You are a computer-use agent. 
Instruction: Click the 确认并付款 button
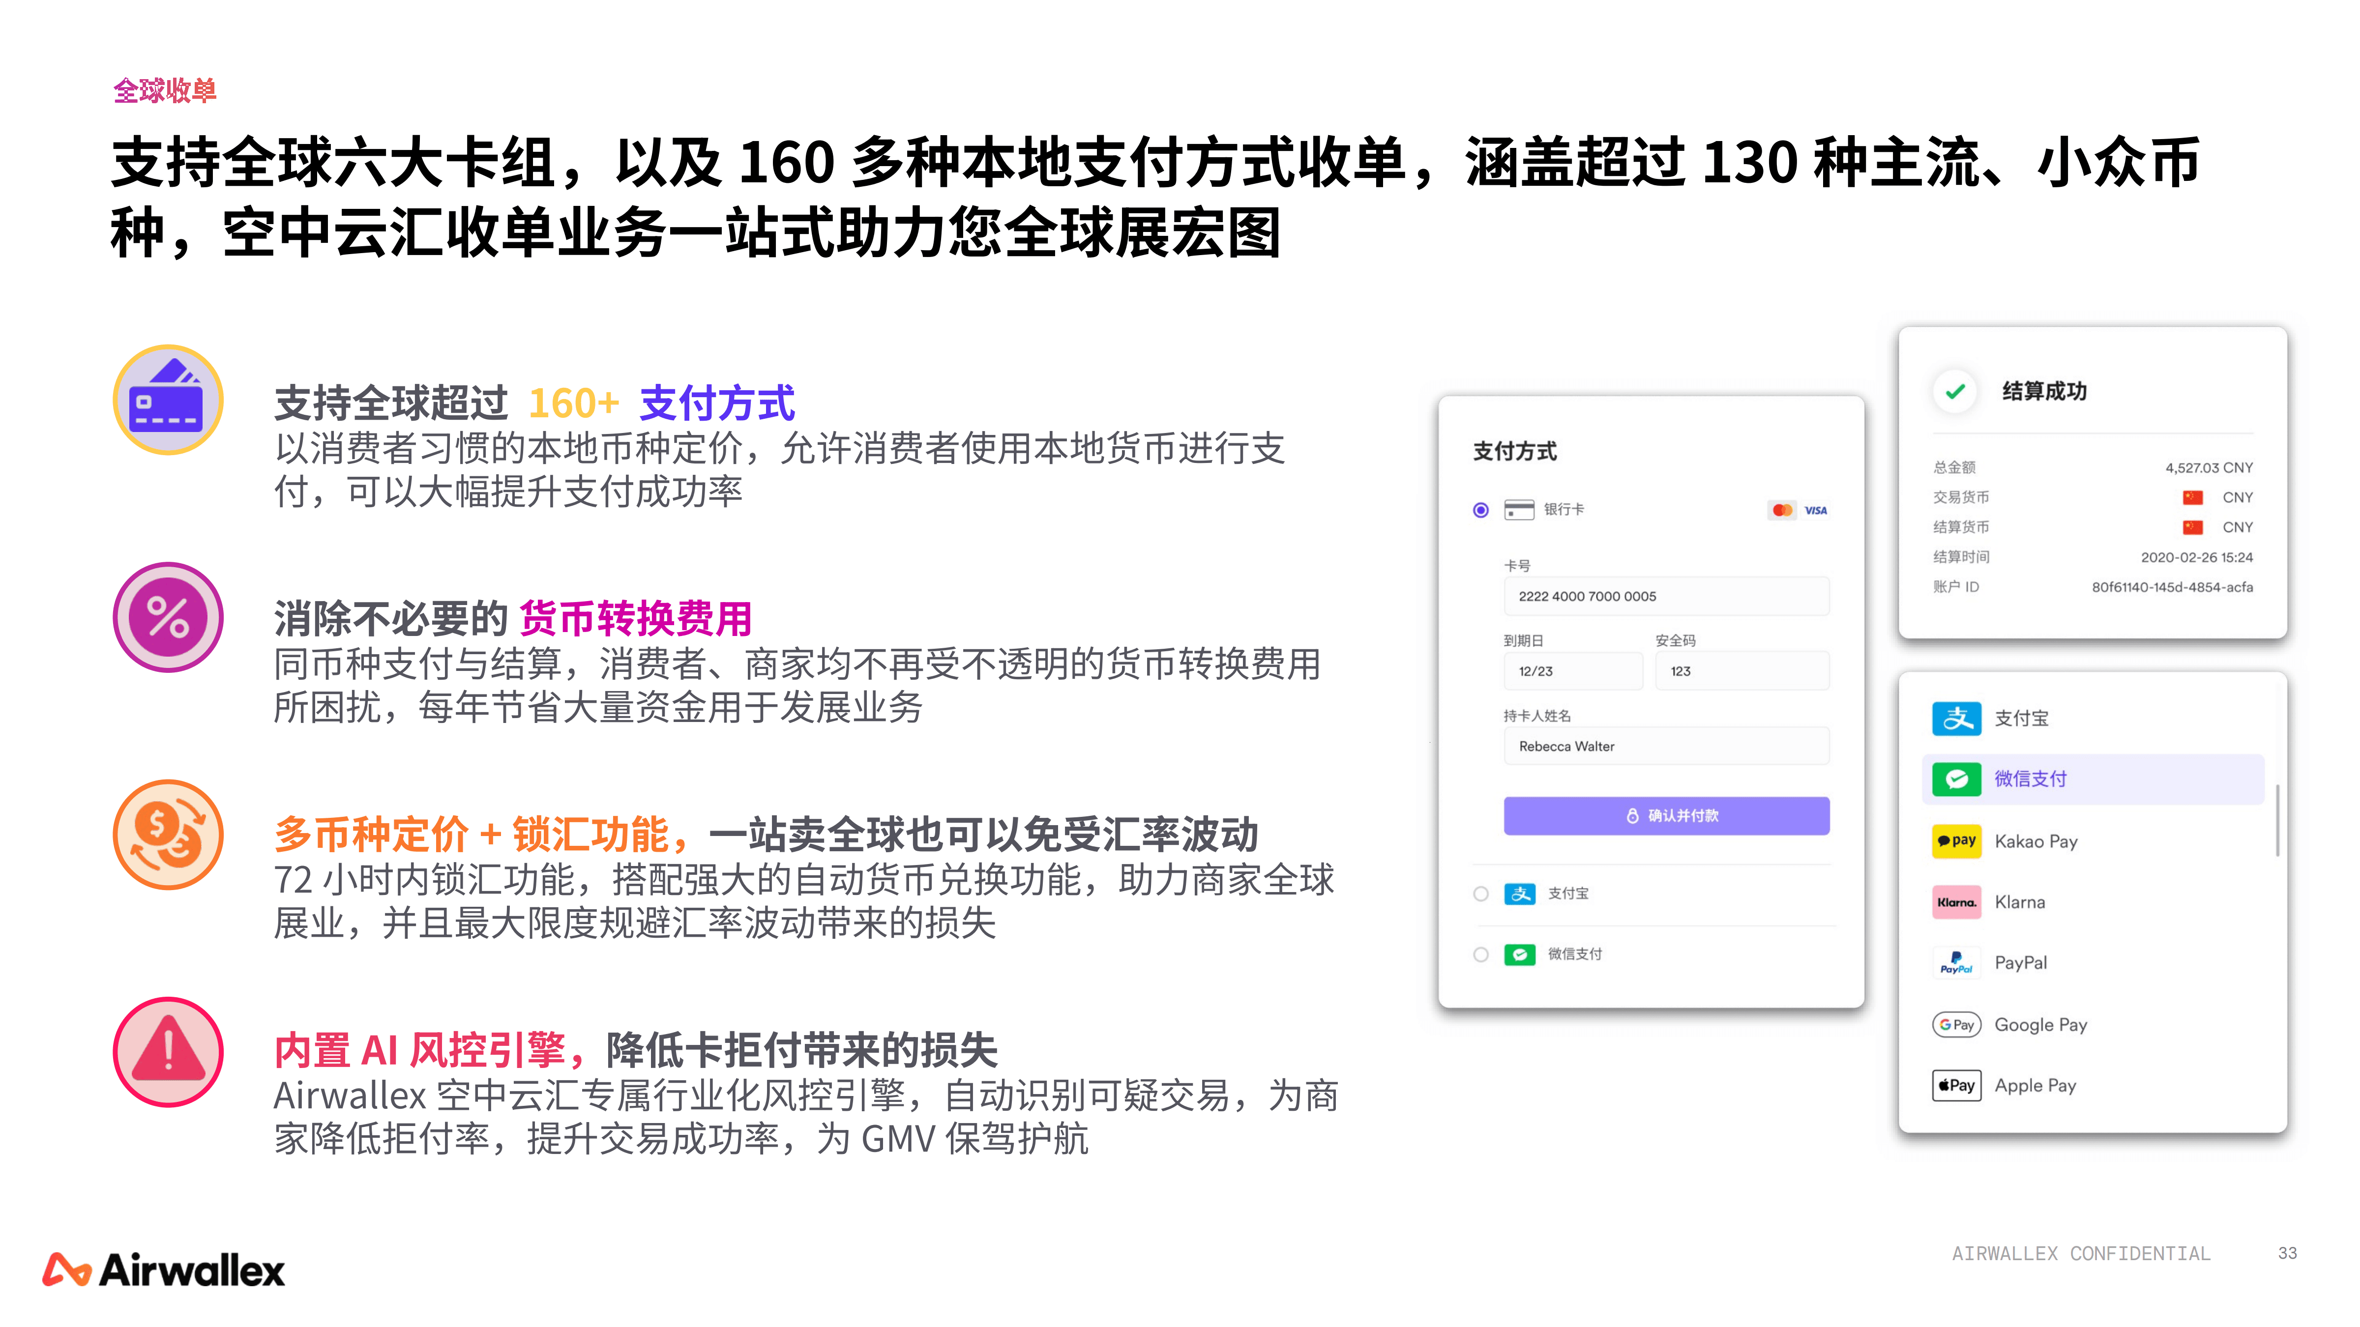pyautogui.click(x=1666, y=816)
